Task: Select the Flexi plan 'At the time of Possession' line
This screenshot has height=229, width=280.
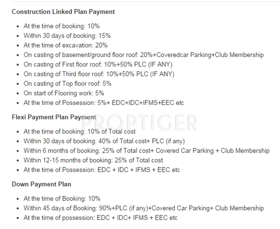Action: pos(101,170)
